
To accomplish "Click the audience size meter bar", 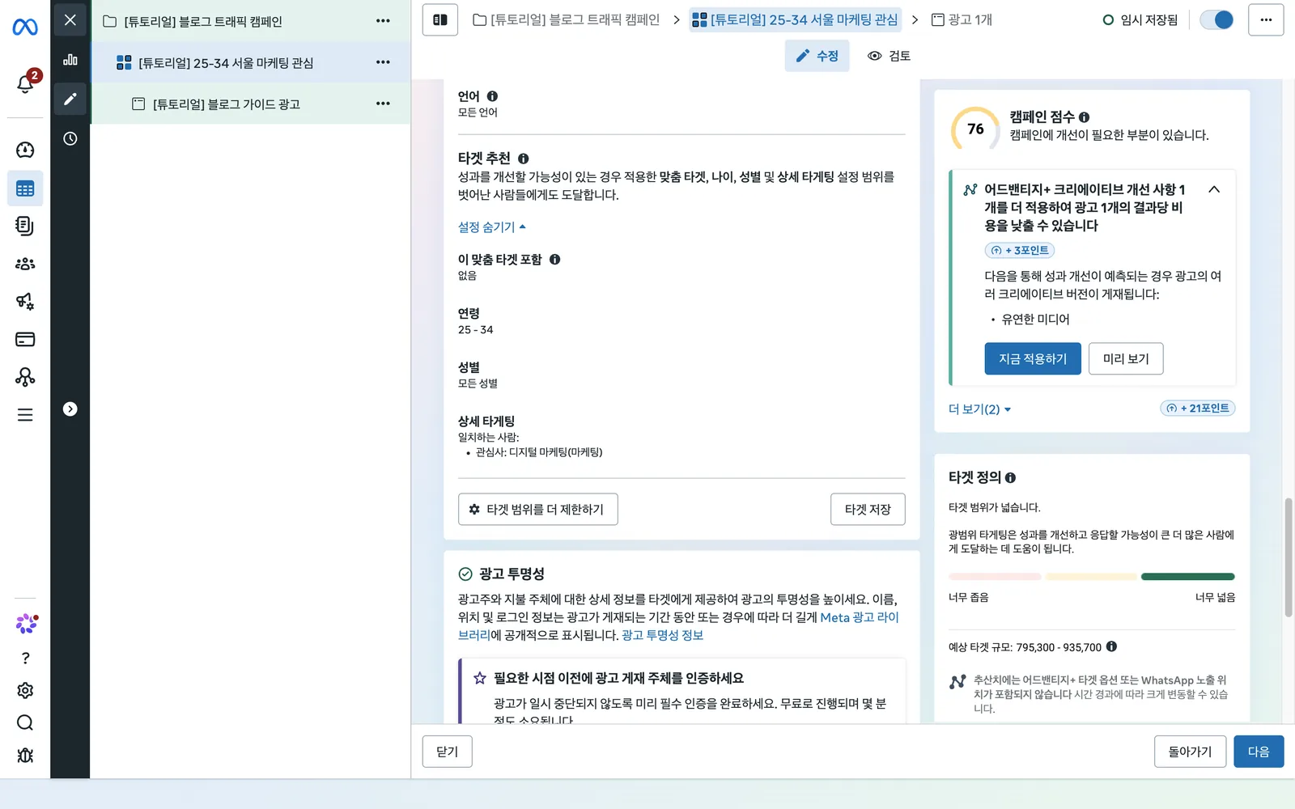I will coord(1091,577).
